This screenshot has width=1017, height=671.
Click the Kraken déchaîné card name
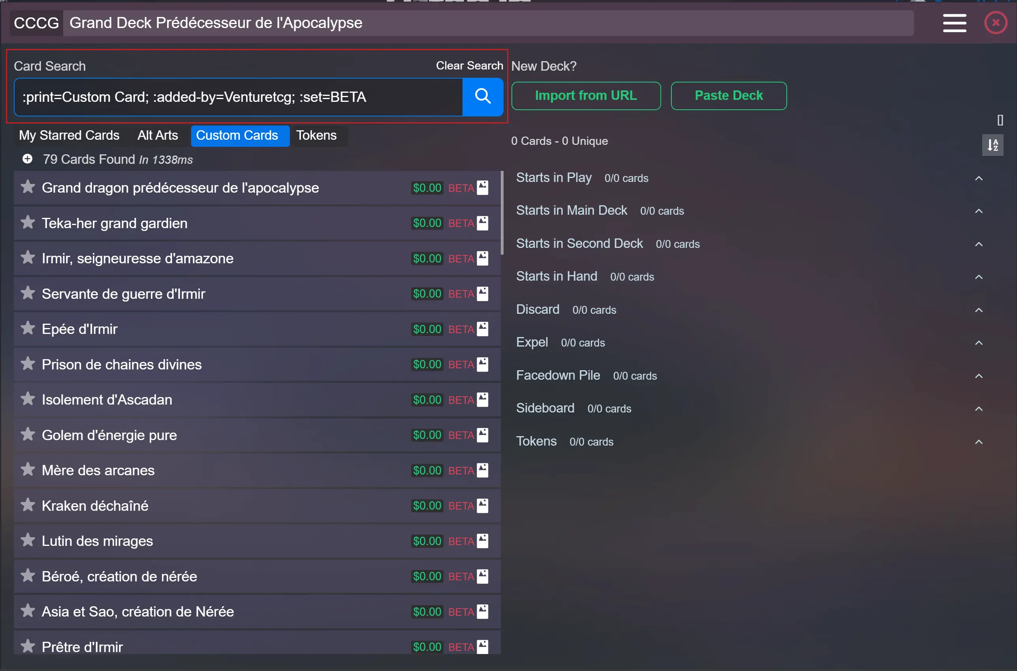click(x=95, y=505)
